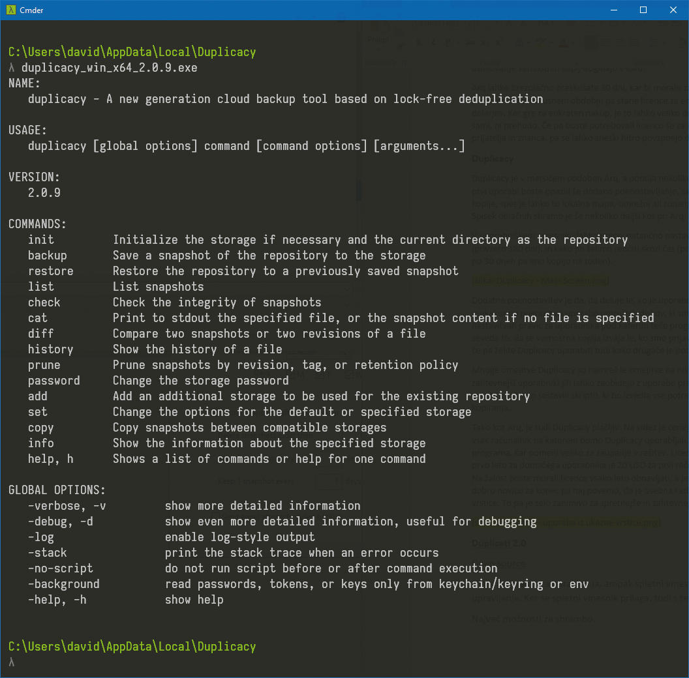Click the 'NAME:' heading

pos(24,83)
